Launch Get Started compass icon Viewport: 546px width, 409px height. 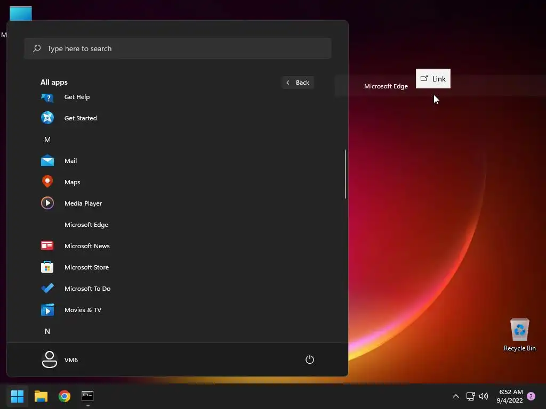pos(47,118)
